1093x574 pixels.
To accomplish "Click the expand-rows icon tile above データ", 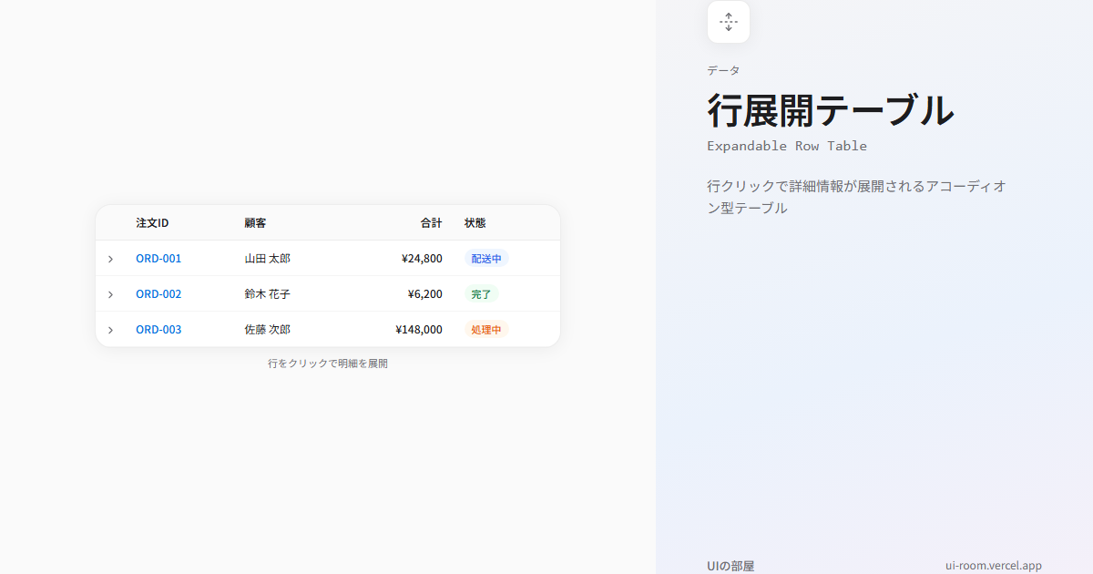I will pyautogui.click(x=729, y=22).
